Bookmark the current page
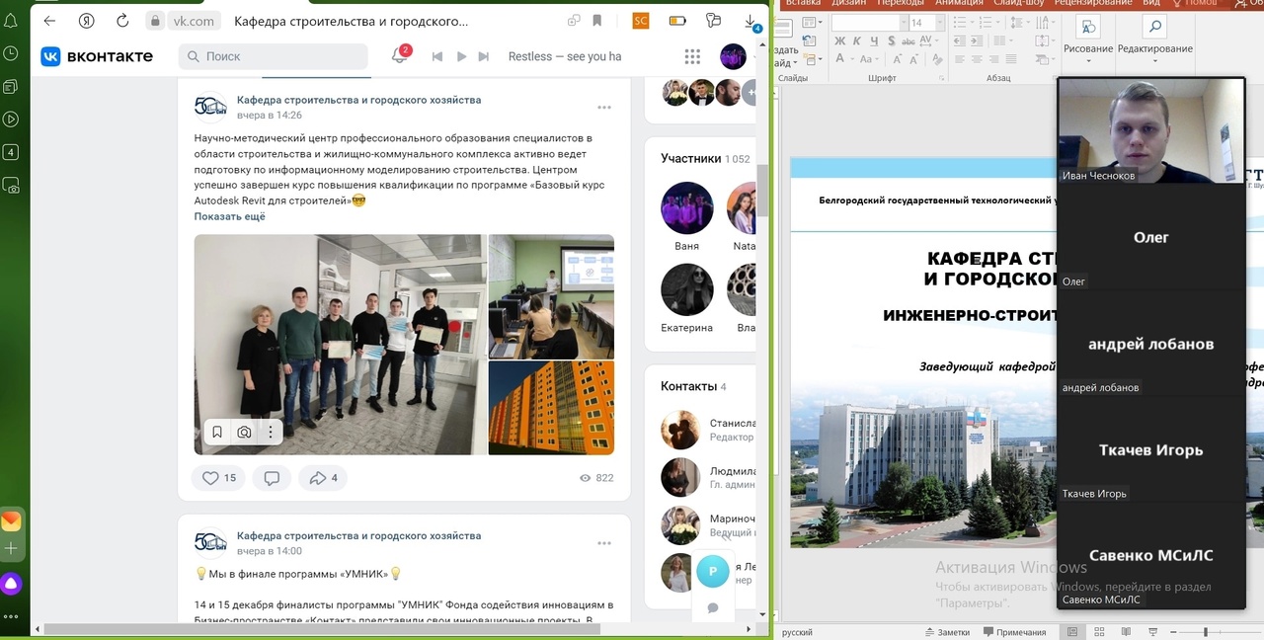This screenshot has height=640, width=1264. (597, 21)
